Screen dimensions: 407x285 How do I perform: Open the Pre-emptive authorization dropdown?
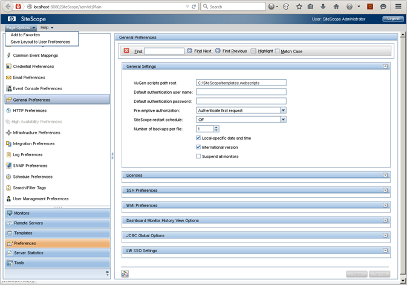283,110
